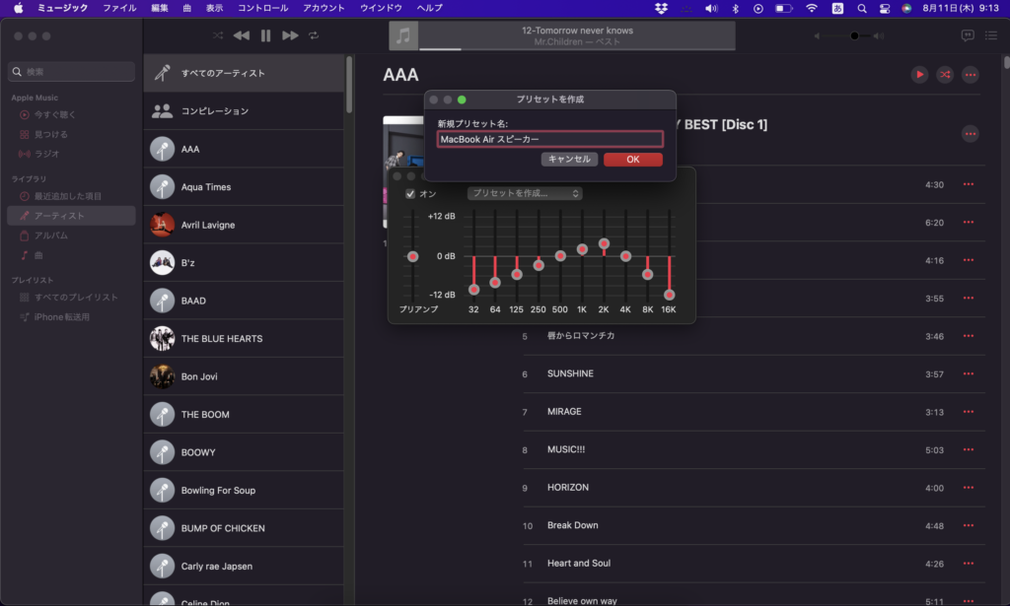
Task: Play the AAA artist's songs
Action: coord(919,75)
